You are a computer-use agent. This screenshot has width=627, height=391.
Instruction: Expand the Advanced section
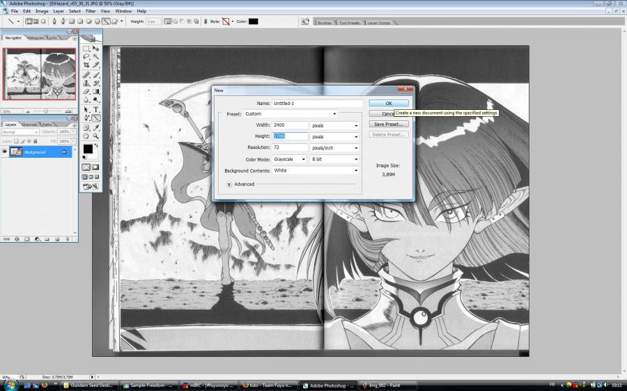(229, 184)
